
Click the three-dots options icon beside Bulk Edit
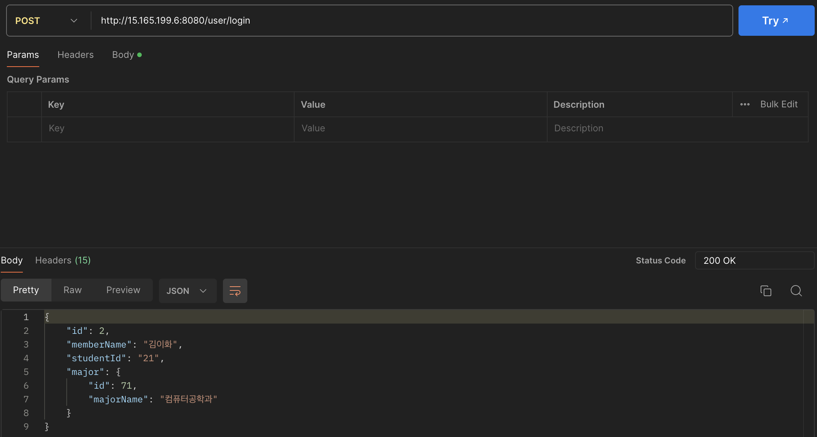pyautogui.click(x=745, y=104)
